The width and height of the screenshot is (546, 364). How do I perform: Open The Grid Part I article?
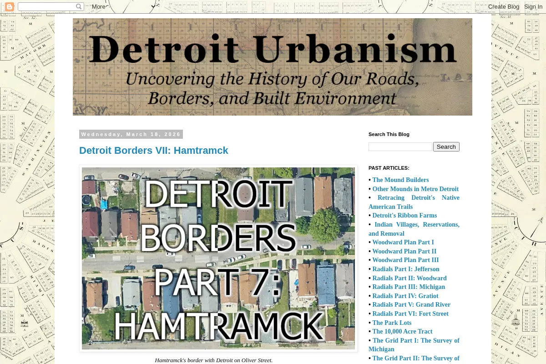[414, 345]
